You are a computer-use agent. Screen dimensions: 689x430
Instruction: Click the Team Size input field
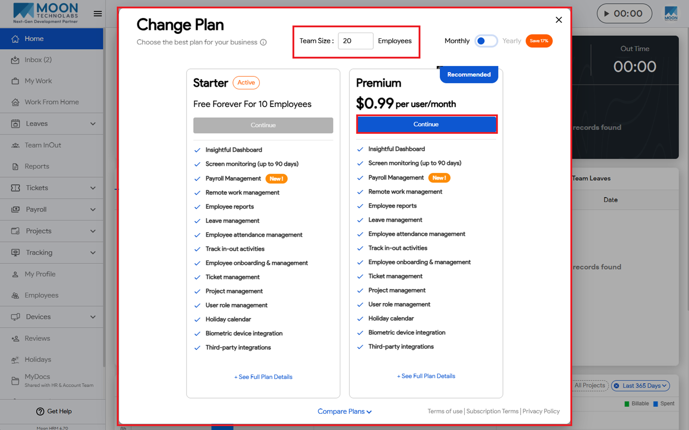point(356,41)
